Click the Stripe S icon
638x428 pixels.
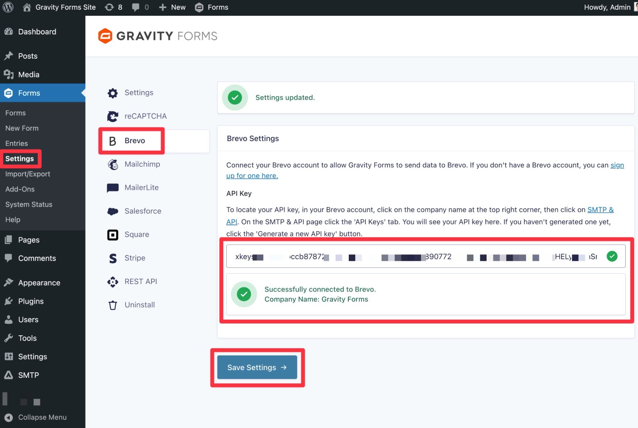(x=113, y=258)
